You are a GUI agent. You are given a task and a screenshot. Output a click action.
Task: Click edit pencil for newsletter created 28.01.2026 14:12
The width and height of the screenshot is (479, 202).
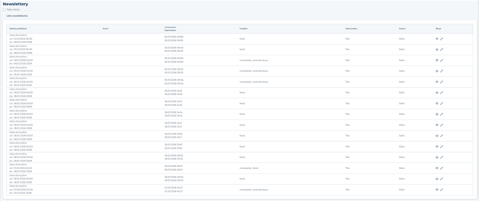(442, 125)
